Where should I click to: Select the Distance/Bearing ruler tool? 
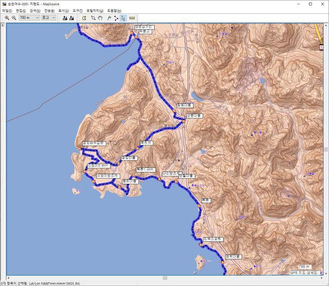(x=132, y=18)
